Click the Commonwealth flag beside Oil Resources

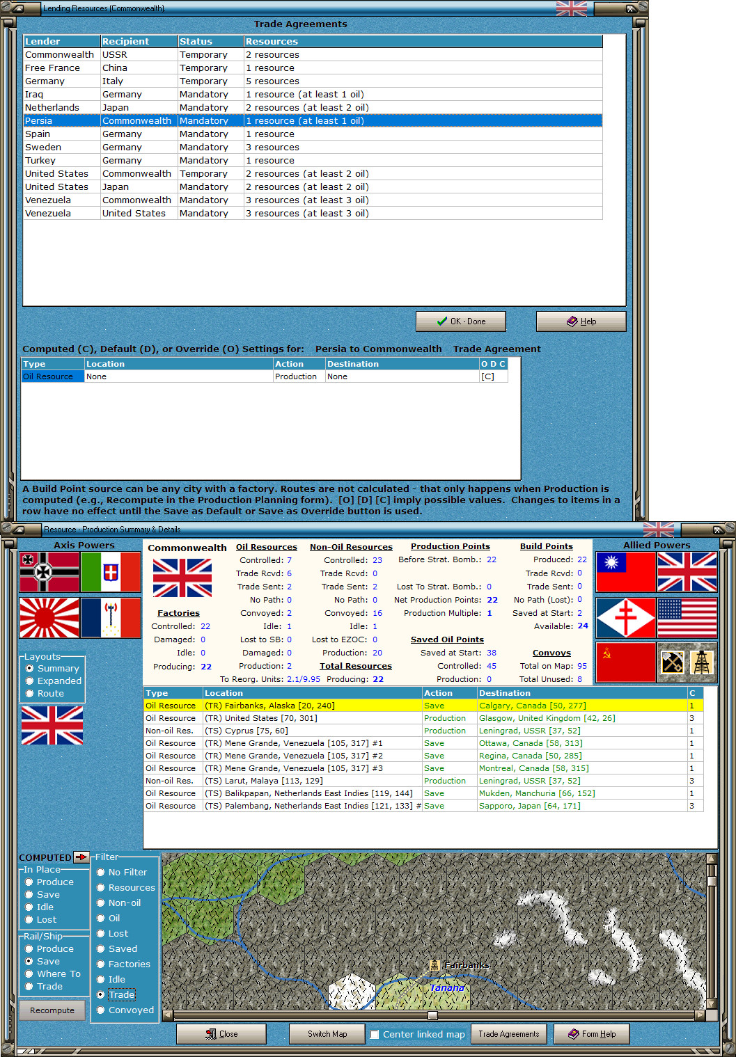pyautogui.click(x=182, y=578)
